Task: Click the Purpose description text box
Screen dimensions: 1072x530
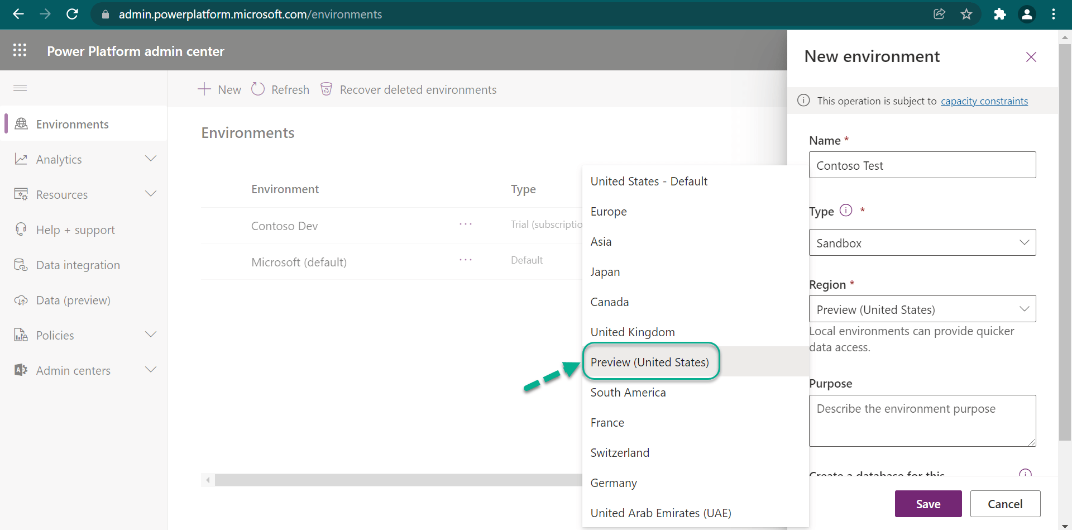Action: [x=922, y=421]
